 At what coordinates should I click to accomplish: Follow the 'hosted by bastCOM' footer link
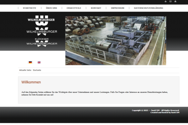pos(175,112)
